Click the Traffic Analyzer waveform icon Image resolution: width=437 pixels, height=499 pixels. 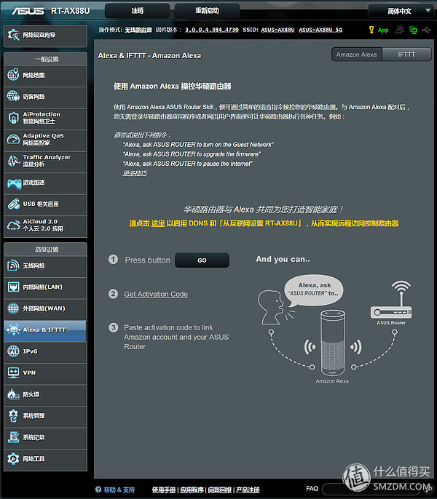[13, 161]
